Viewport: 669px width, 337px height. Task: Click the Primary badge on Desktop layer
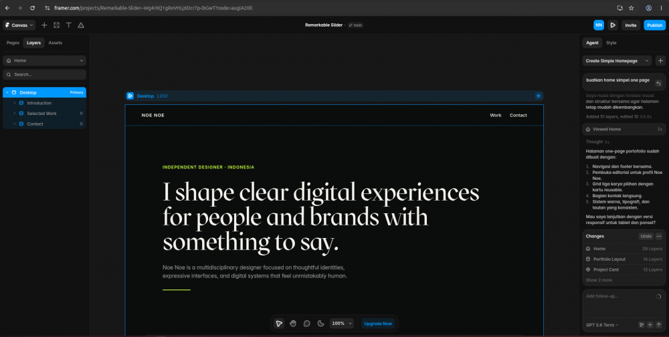76,92
